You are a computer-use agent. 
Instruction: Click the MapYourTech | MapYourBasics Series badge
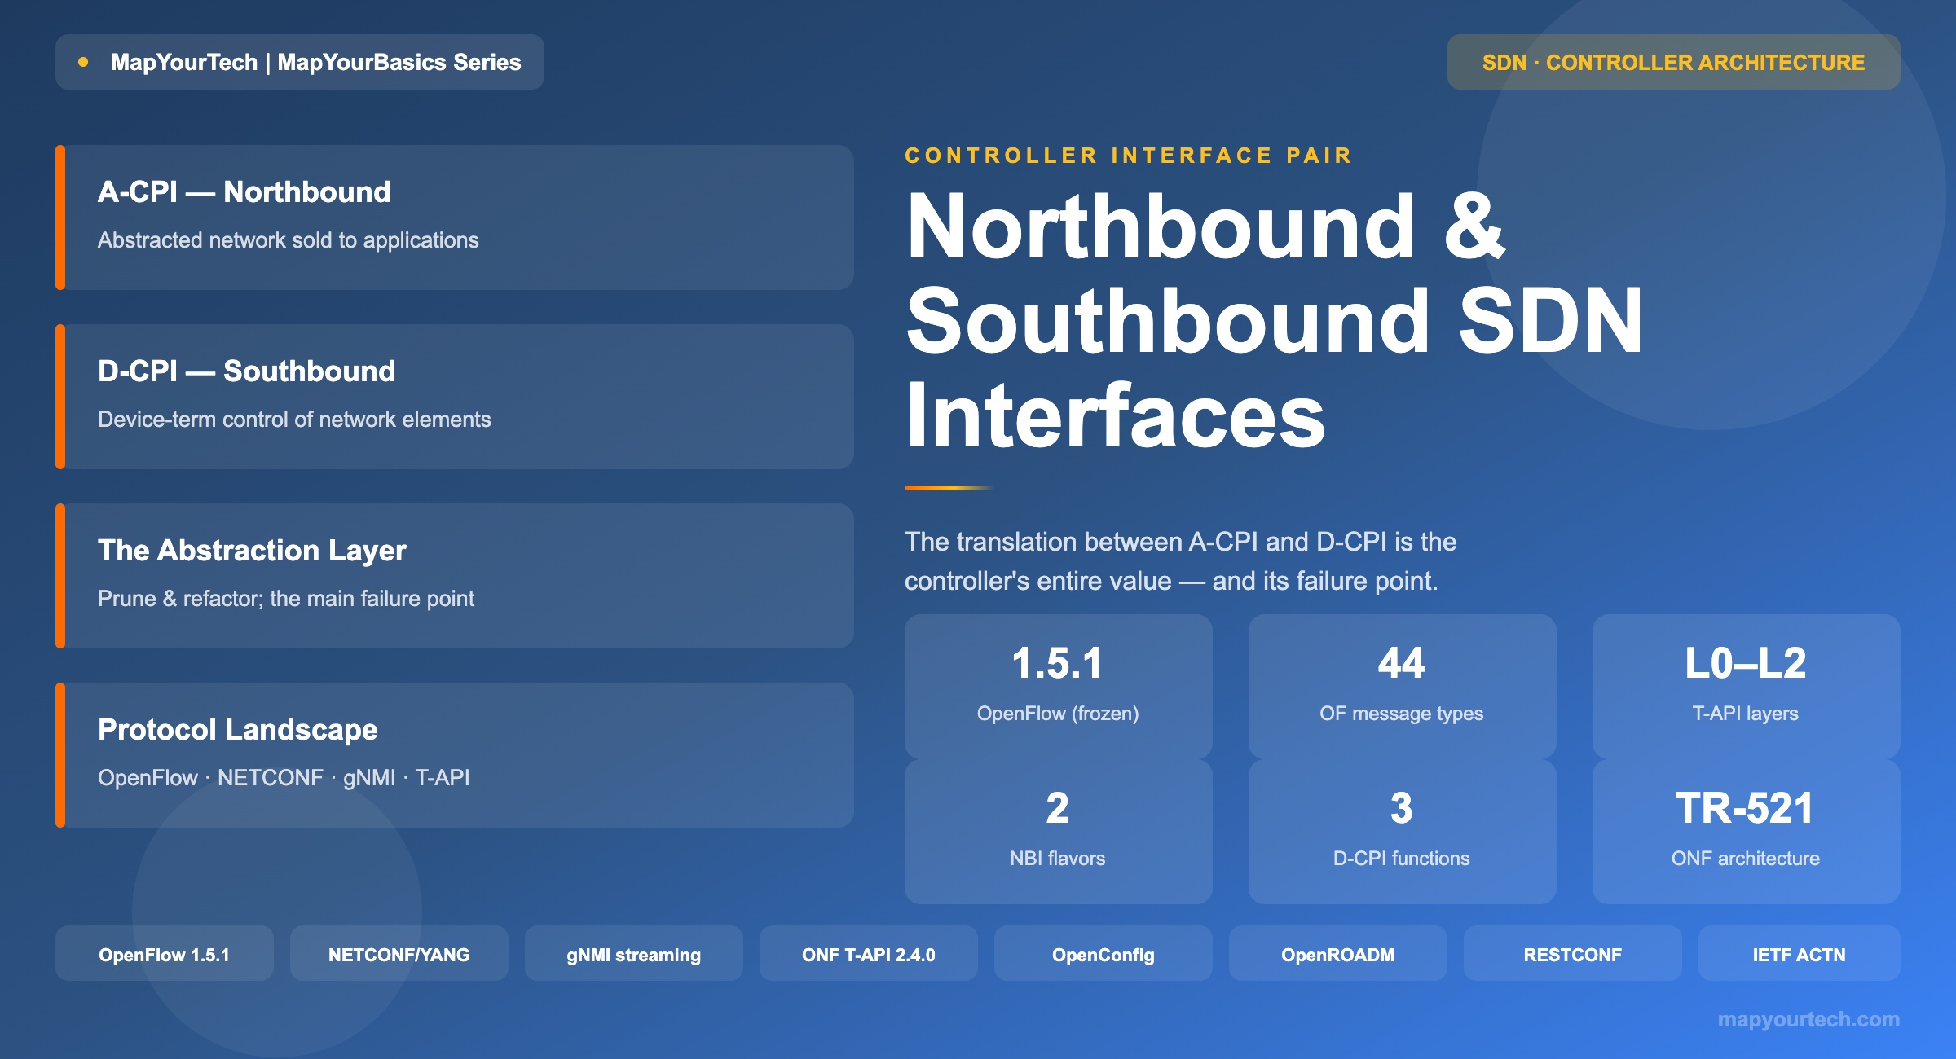299,62
